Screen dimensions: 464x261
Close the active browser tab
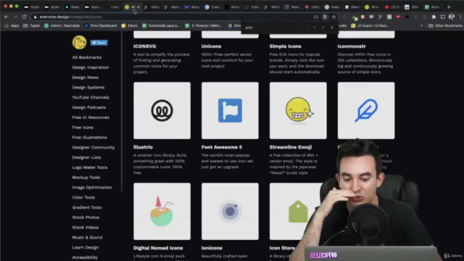[x=138, y=7]
